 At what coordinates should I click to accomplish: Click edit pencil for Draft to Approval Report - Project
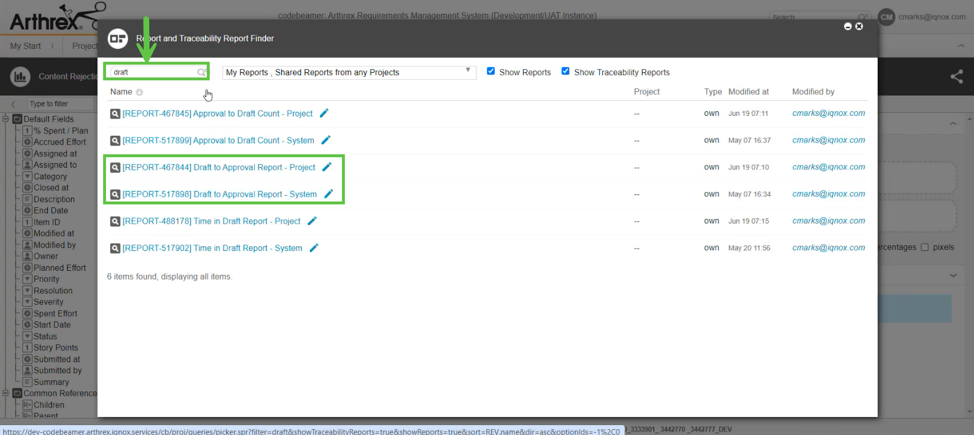coord(327,167)
